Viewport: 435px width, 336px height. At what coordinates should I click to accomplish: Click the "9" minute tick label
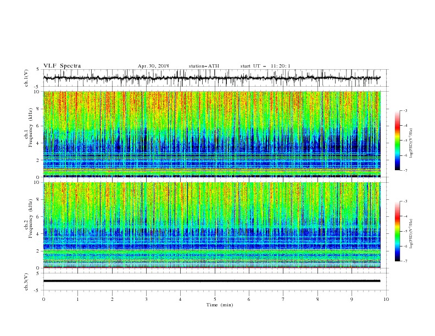pyautogui.click(x=352, y=299)
